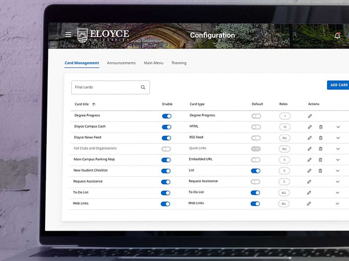Viewport: 349px width, 261px height.
Task: Click the ADD CARD button
Action: tap(338, 85)
